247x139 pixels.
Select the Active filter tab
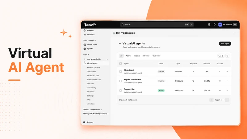(x=128, y=56)
